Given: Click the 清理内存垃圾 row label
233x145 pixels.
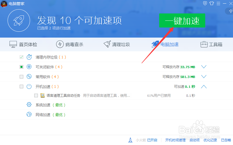Looking at the screenshot, I should [47, 57].
